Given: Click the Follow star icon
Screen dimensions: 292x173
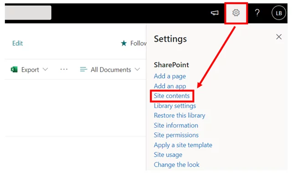Looking at the screenshot, I should (x=123, y=43).
